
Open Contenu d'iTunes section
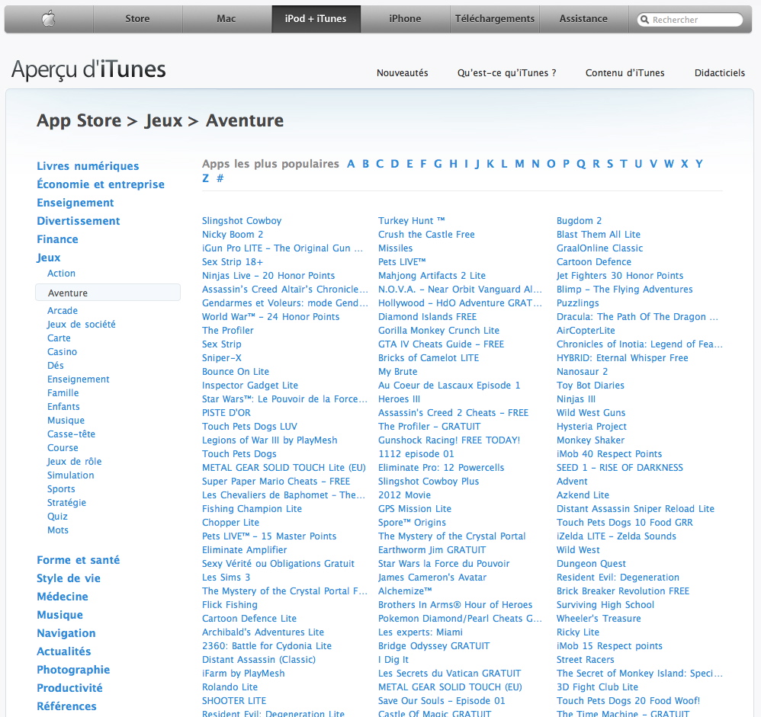click(625, 73)
